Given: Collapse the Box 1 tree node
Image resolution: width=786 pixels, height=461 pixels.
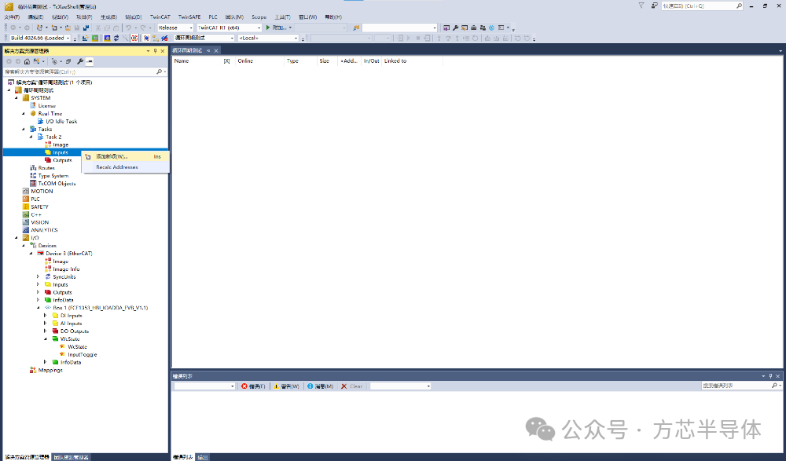Looking at the screenshot, I should pos(38,308).
